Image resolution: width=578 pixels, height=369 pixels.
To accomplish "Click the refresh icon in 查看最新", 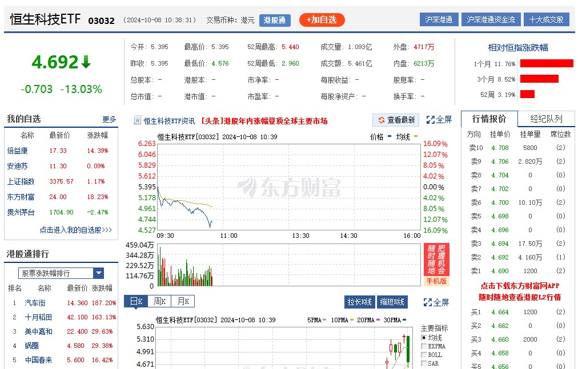I will [x=381, y=120].
